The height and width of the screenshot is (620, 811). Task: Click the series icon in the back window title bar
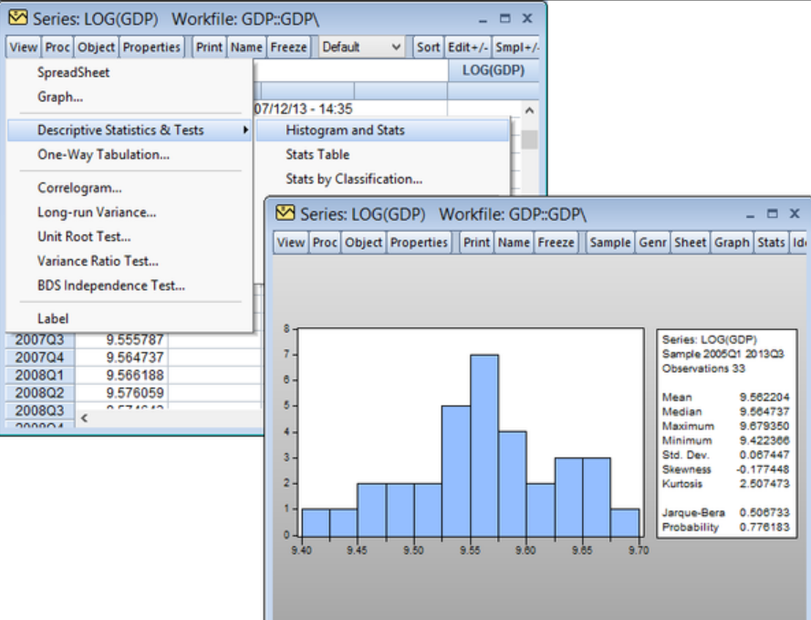18,18
